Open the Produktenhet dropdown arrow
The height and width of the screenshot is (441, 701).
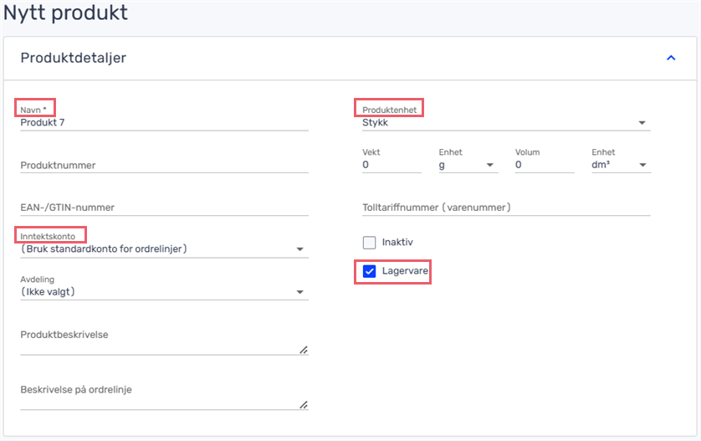tap(642, 122)
